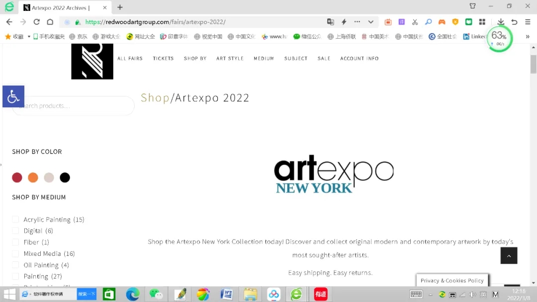The width and height of the screenshot is (537, 302).
Task: Click the scroll-to-top arrow button
Action: click(x=509, y=255)
